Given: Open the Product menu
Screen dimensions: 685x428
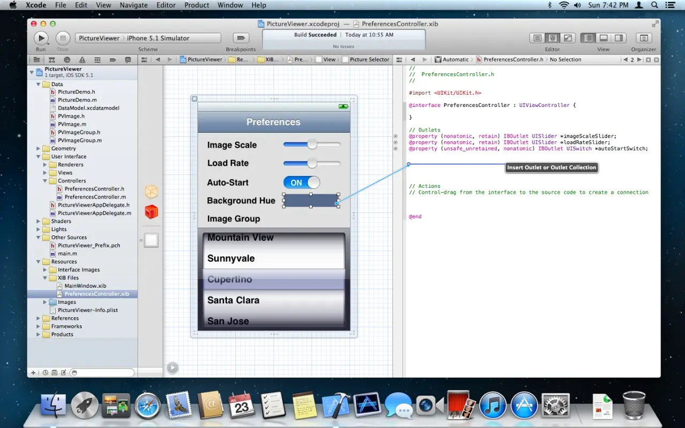Looking at the screenshot, I should [196, 5].
